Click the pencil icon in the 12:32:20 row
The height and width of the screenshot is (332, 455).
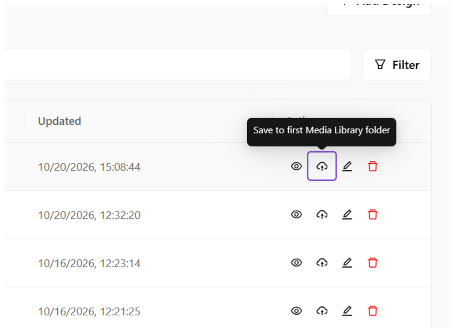347,215
